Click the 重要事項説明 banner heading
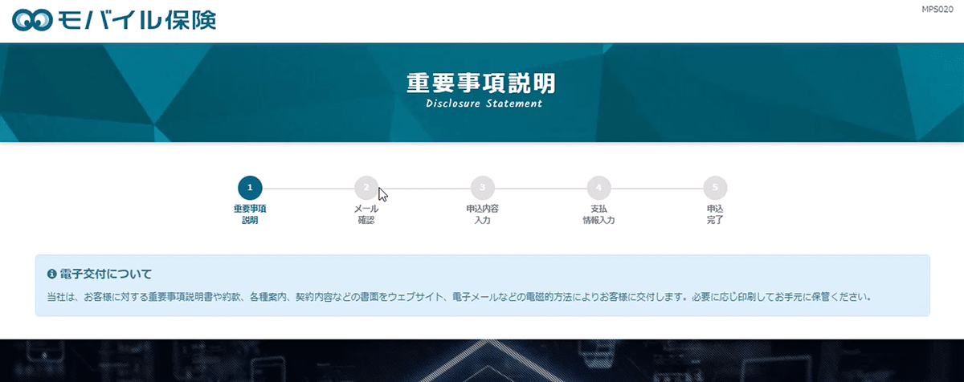 tap(480, 83)
